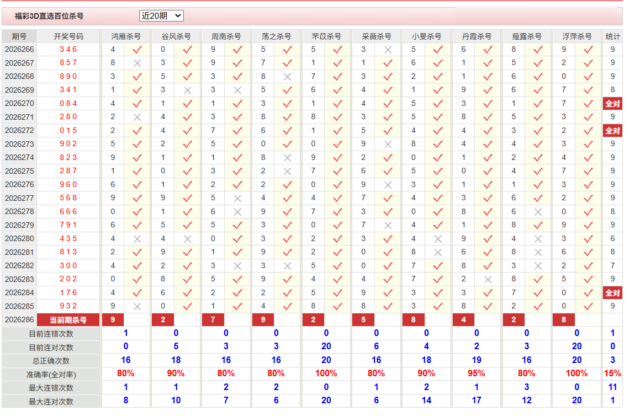Click the max streak 17 under 丹霞杀号
This screenshot has width=630, height=416.
coord(477,401)
